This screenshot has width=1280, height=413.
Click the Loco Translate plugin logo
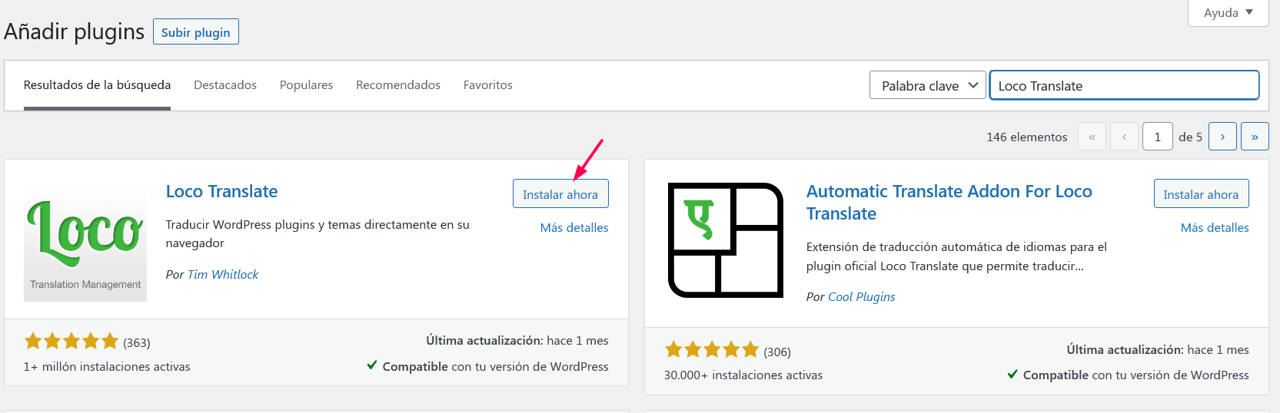point(85,240)
